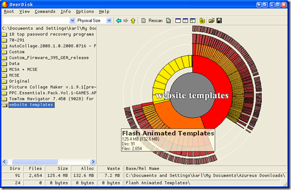This screenshot has width=291, height=190.
Task: Select the MCSE folder
Action: coord(14,75)
